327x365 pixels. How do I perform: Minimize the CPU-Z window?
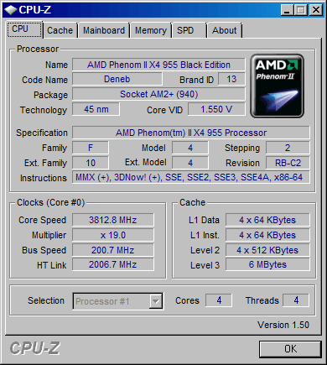click(x=288, y=10)
